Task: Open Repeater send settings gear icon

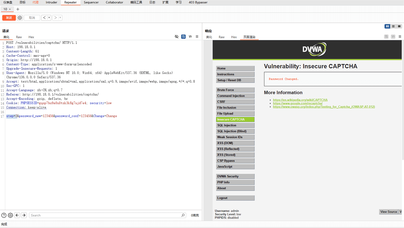Action: (x=20, y=18)
